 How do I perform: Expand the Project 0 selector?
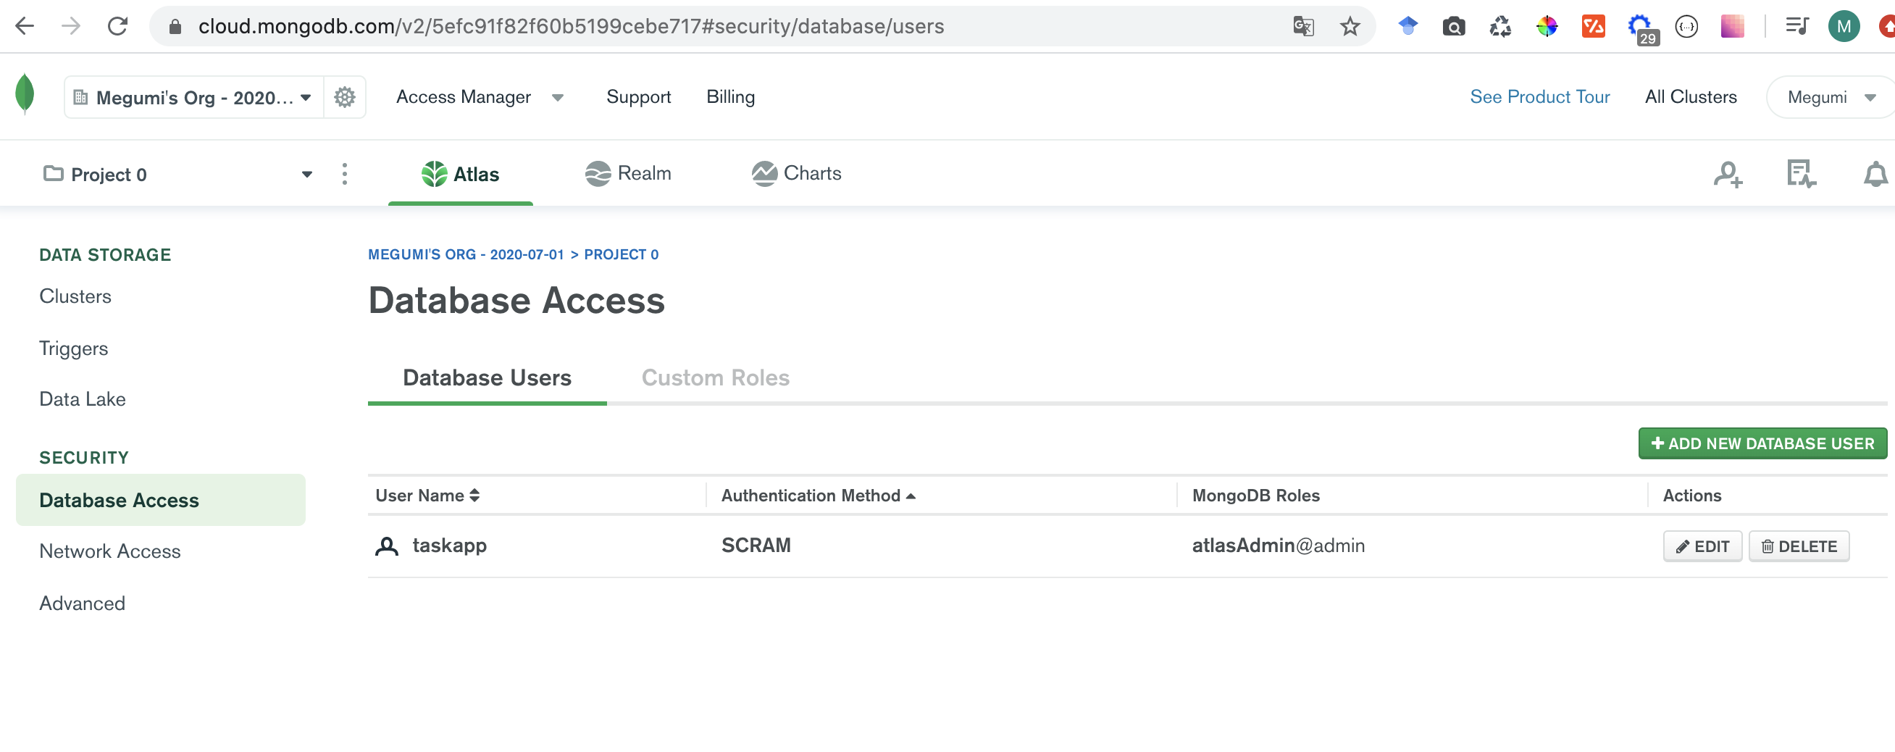pyautogui.click(x=178, y=175)
